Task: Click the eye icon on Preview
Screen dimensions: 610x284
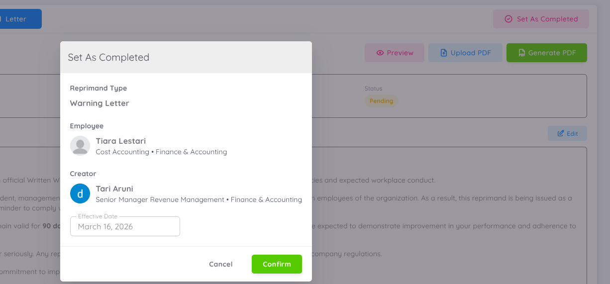Action: [380, 53]
